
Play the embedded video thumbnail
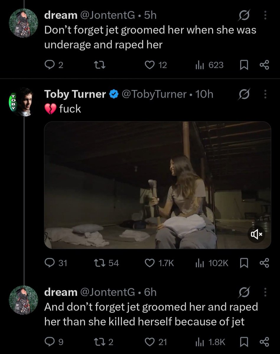157,185
